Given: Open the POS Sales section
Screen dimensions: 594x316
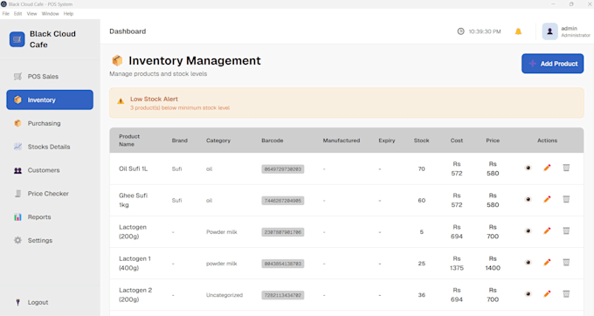Looking at the screenshot, I should (50, 77).
